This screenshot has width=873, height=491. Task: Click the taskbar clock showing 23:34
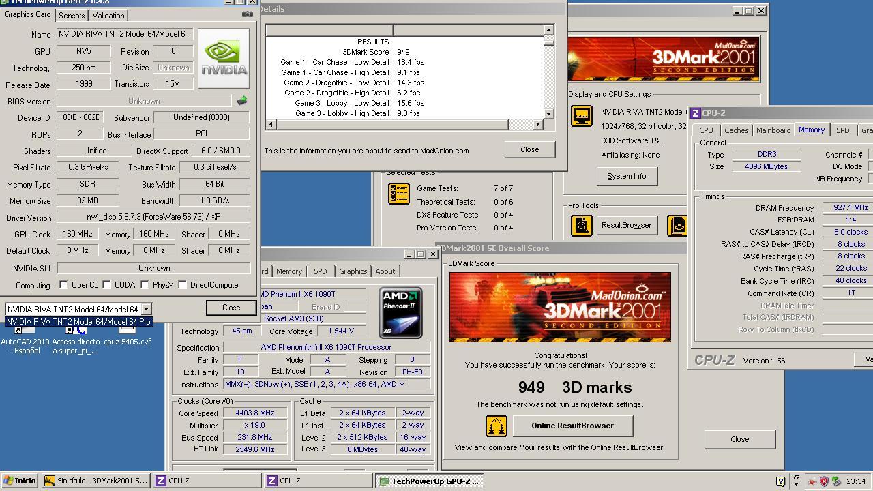coord(856,481)
